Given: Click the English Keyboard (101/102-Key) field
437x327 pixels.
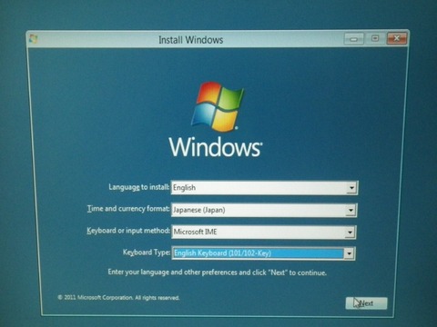Looking at the screenshot, I should 263,253.
